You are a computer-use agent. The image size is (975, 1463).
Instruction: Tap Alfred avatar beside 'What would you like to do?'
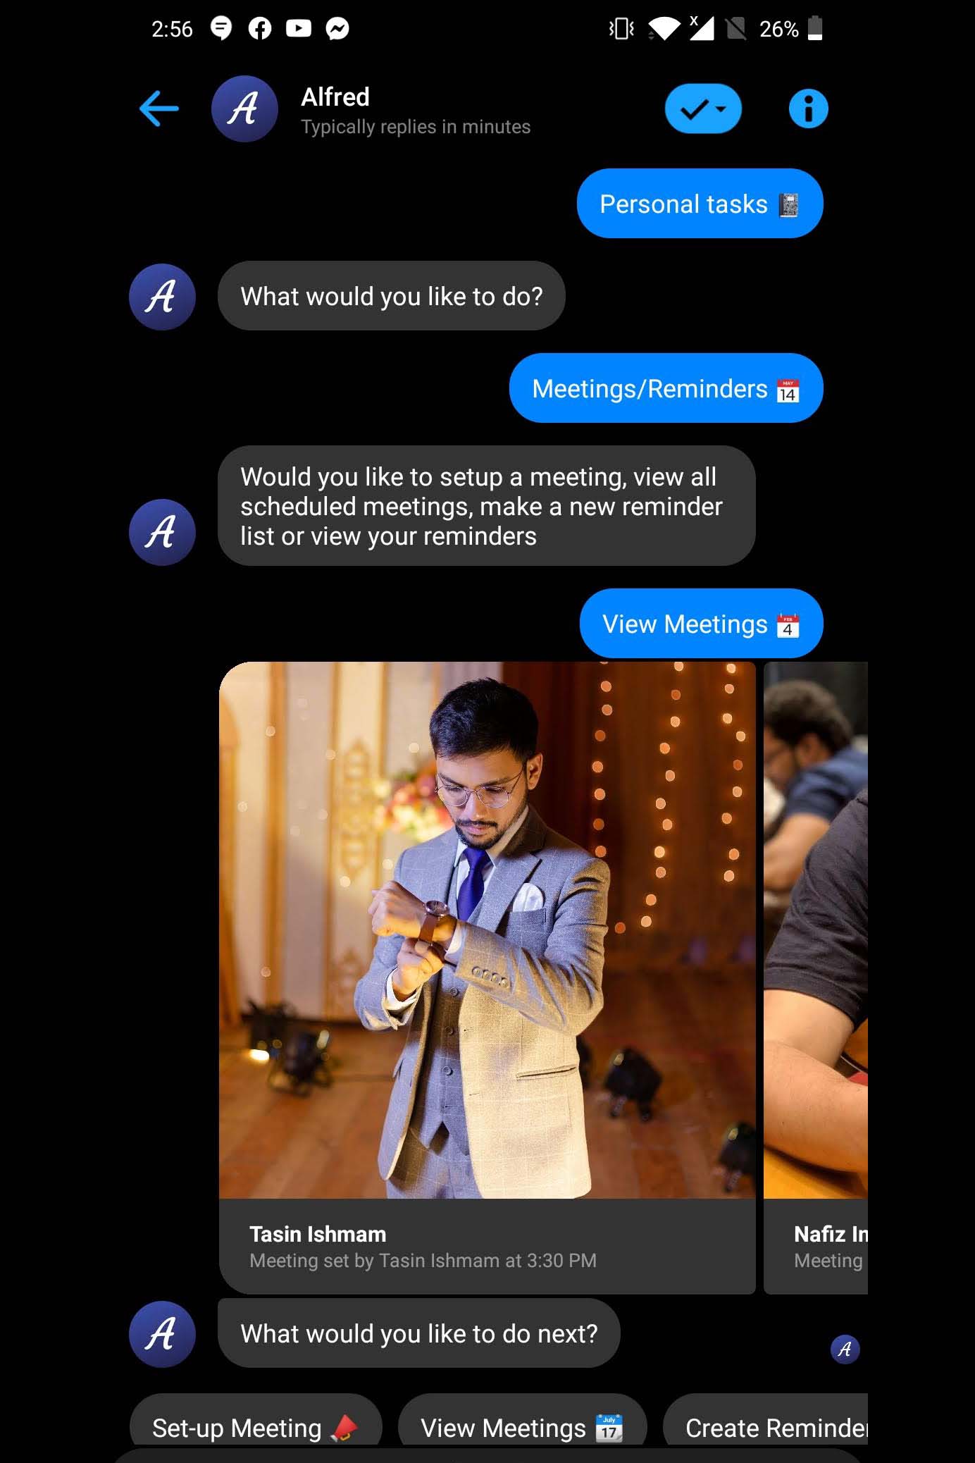pyautogui.click(x=162, y=297)
